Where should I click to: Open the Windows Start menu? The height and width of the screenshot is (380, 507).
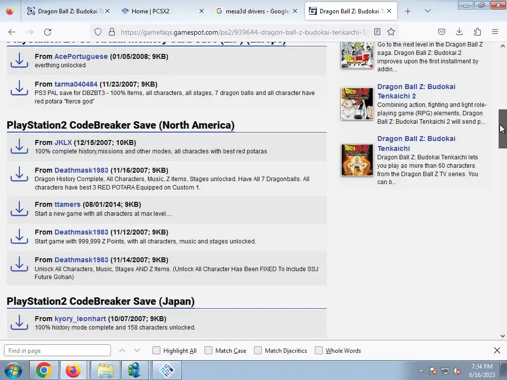13,370
